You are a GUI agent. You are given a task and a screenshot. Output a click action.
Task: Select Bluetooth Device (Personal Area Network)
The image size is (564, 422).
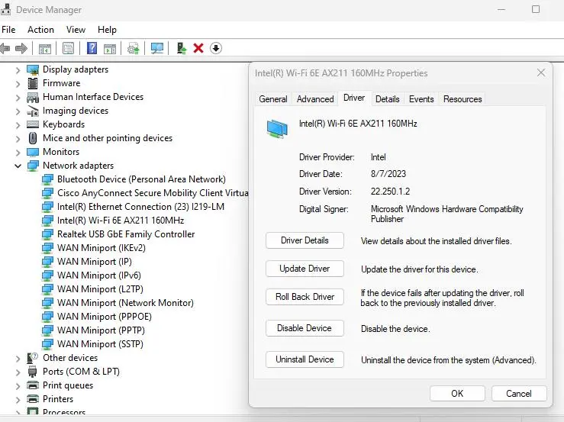(x=141, y=179)
